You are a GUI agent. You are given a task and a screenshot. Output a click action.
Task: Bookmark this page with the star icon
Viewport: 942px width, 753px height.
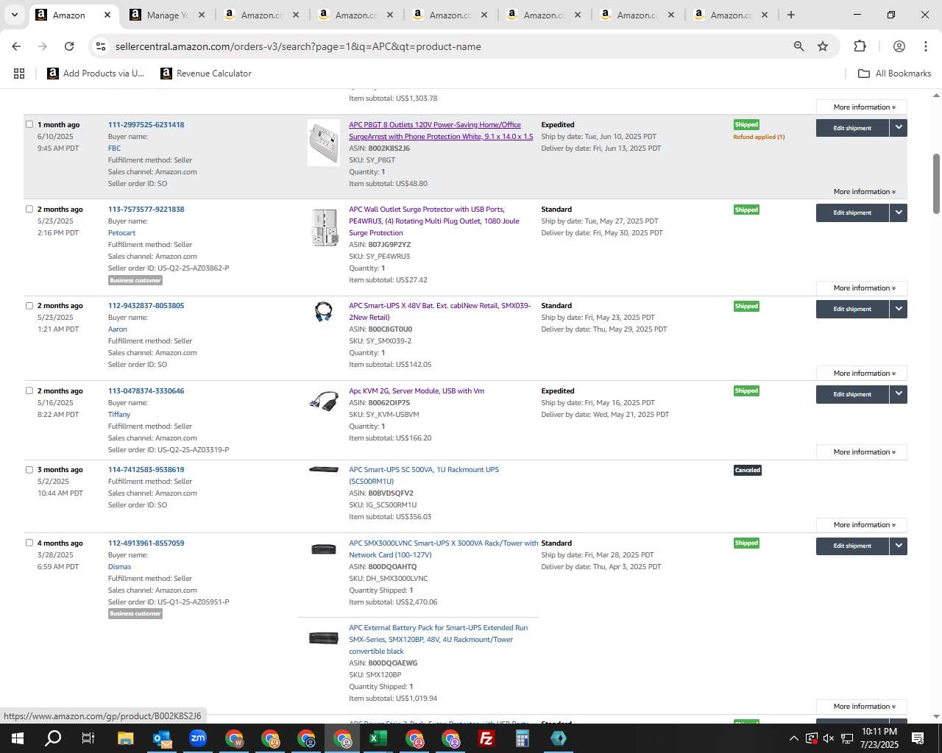pos(823,46)
